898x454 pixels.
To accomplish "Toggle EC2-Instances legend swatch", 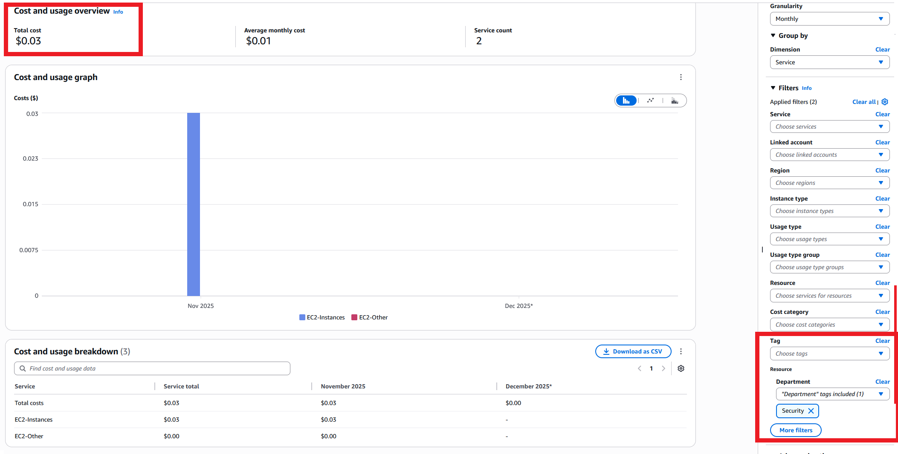I will (302, 317).
